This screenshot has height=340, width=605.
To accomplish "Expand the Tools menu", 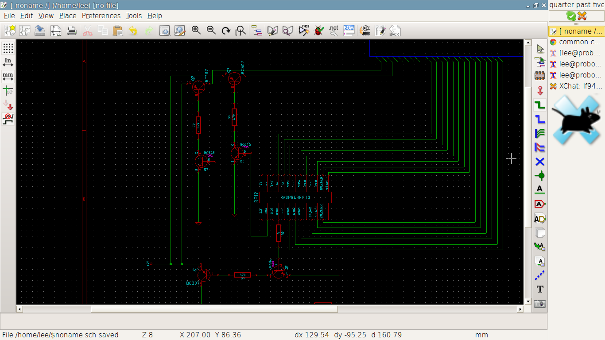I will click(134, 15).
